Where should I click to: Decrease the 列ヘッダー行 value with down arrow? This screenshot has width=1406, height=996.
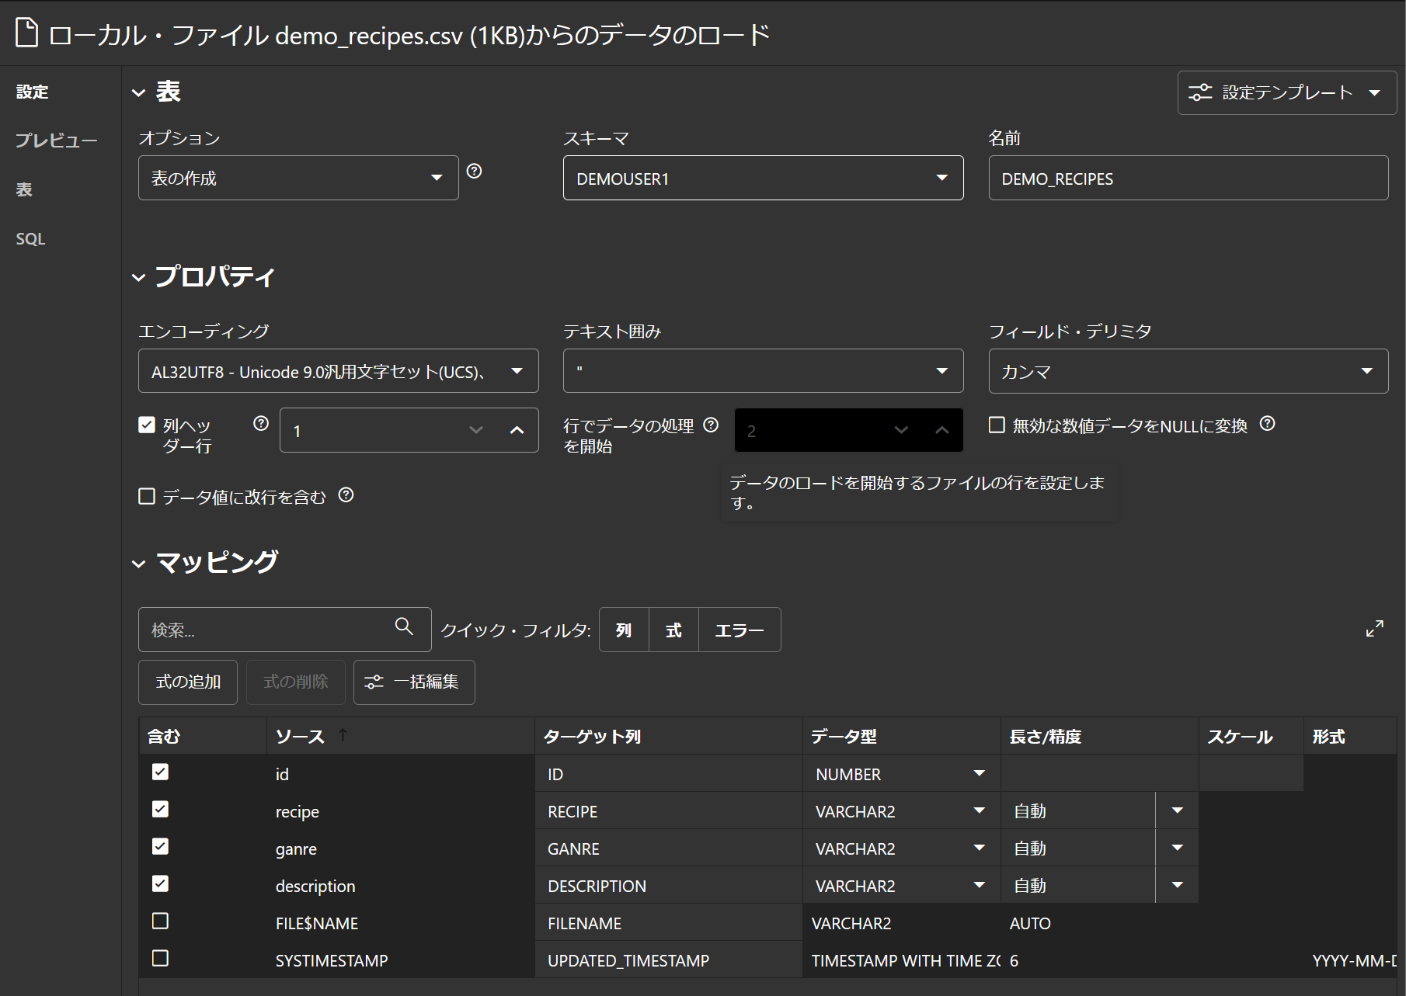point(476,430)
